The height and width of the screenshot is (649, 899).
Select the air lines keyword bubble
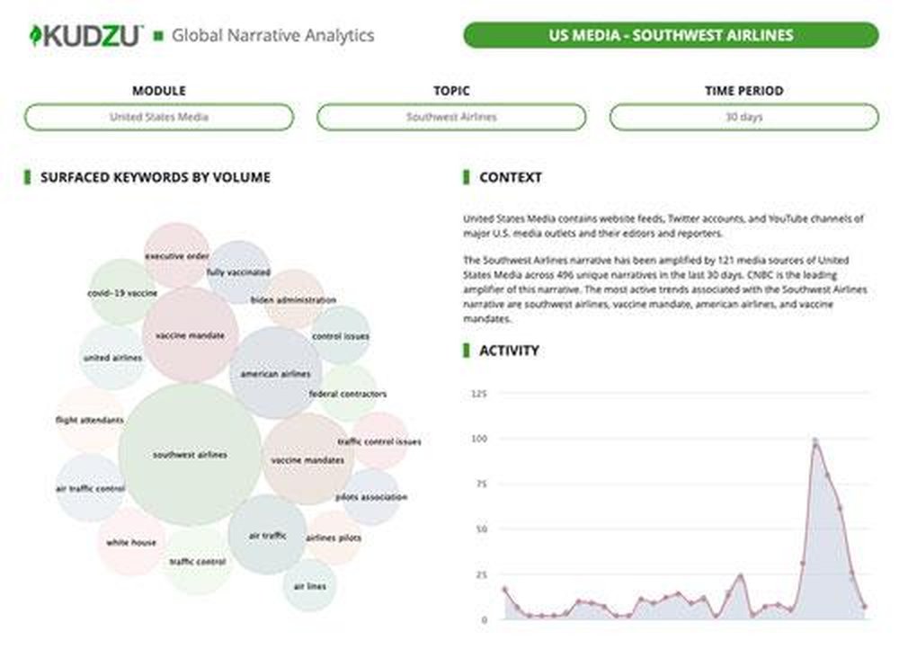coord(309,586)
